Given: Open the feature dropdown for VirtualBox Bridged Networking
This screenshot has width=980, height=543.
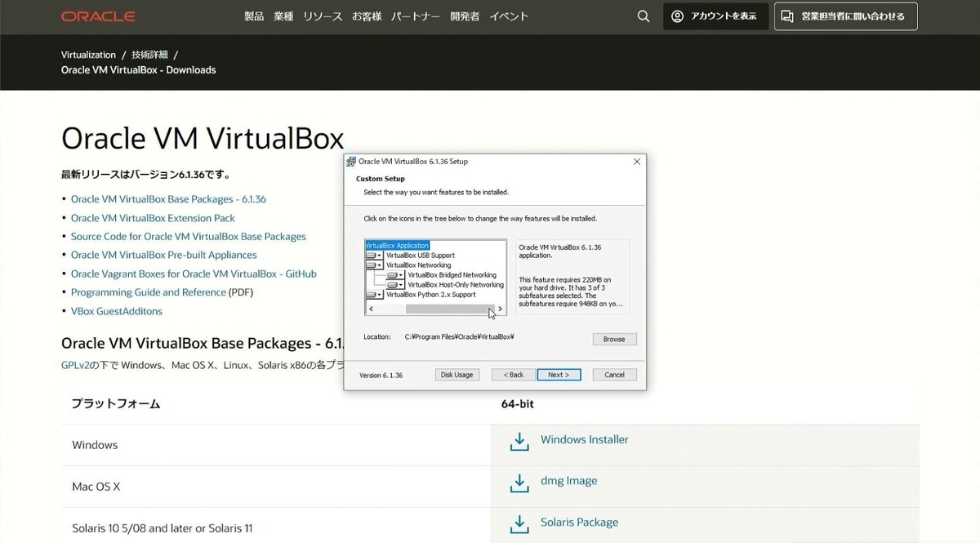Looking at the screenshot, I should pos(396,275).
